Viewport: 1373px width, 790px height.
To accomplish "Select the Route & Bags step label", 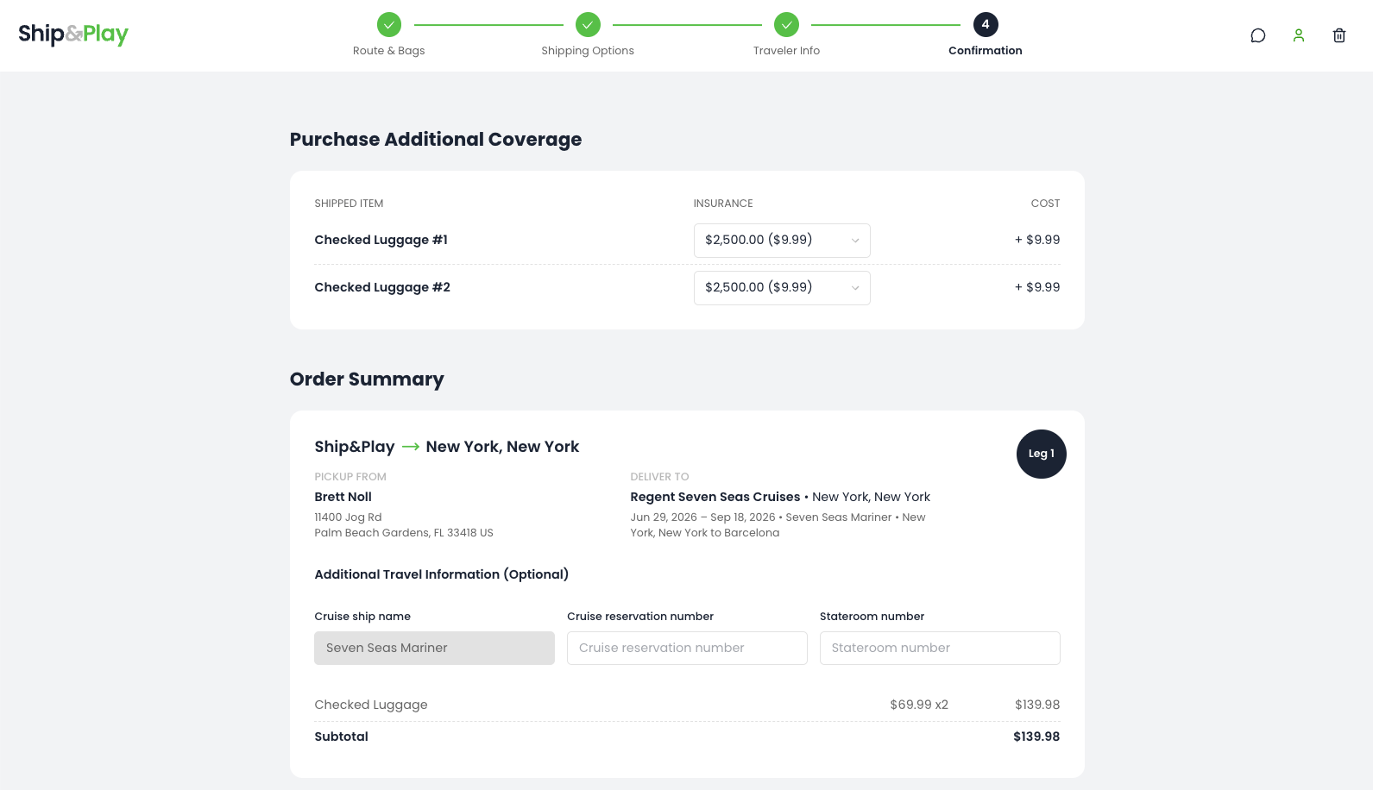I will [389, 51].
